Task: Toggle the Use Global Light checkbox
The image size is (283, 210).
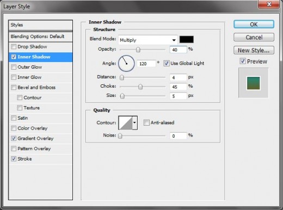Action: point(167,63)
